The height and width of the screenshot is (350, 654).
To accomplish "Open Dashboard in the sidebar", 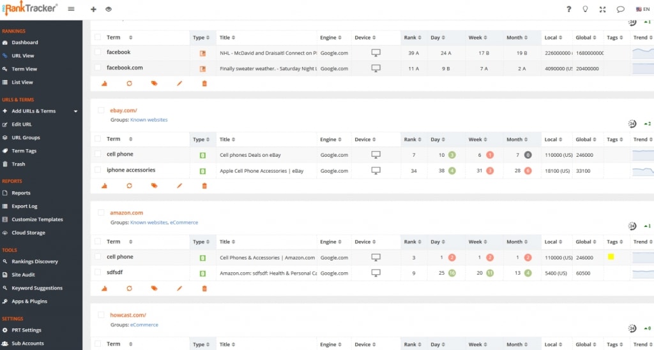I will click(25, 43).
